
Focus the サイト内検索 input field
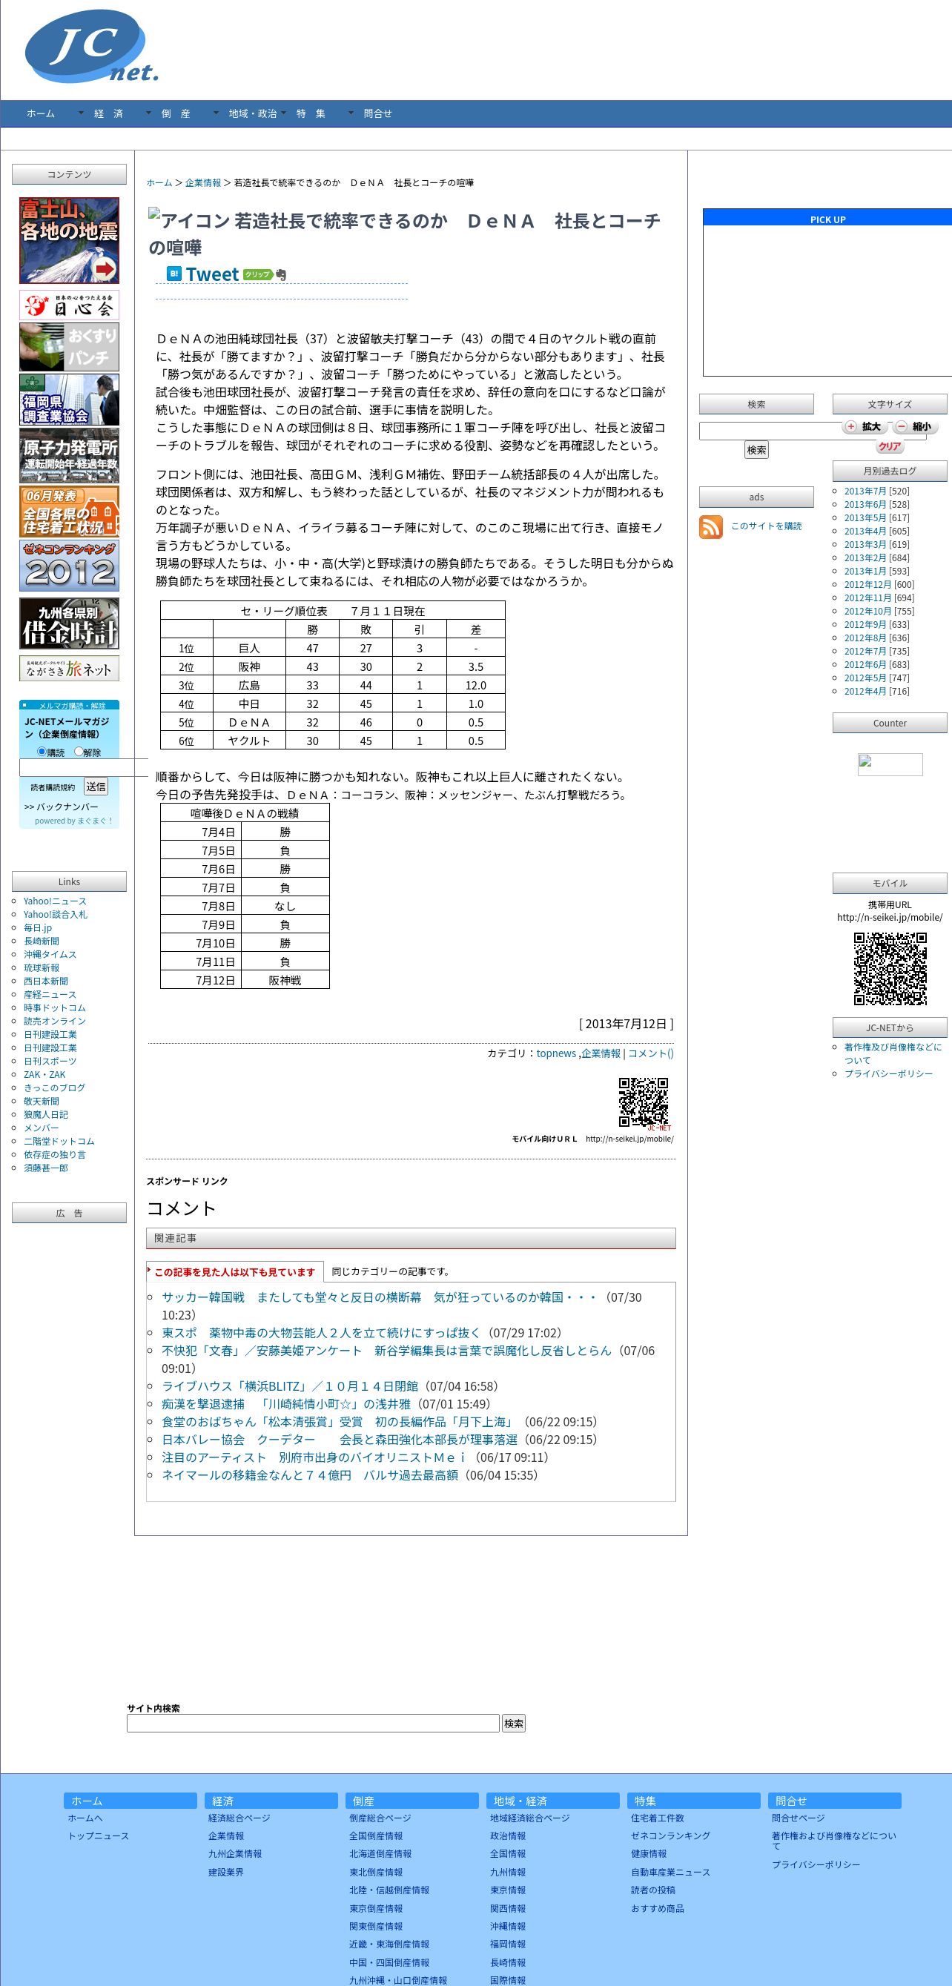tap(313, 1723)
